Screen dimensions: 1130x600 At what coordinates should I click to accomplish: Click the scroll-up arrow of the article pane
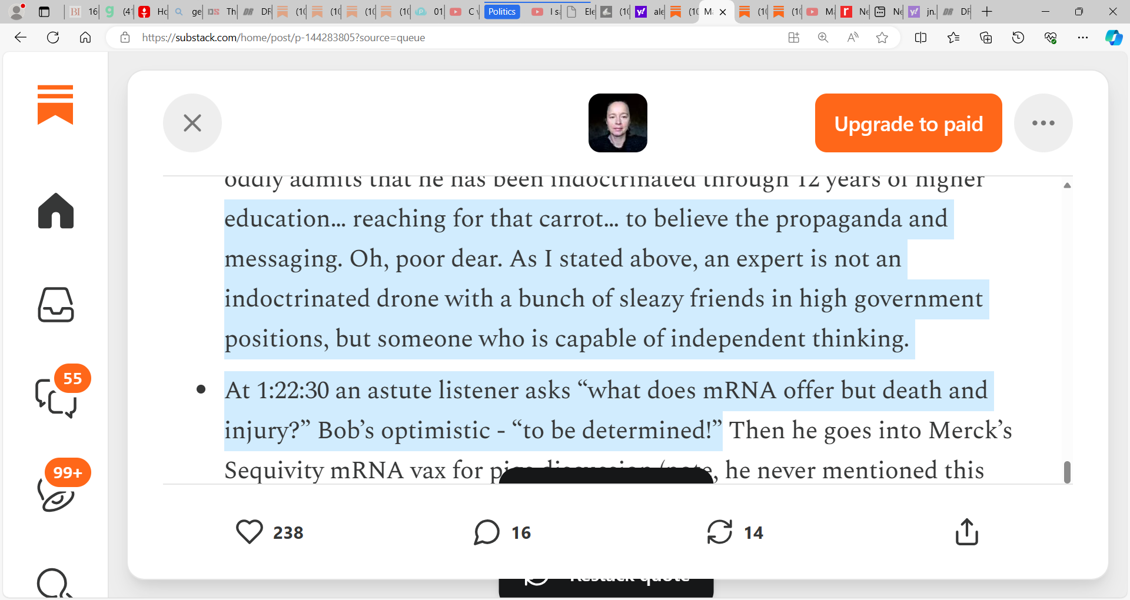[x=1067, y=185]
